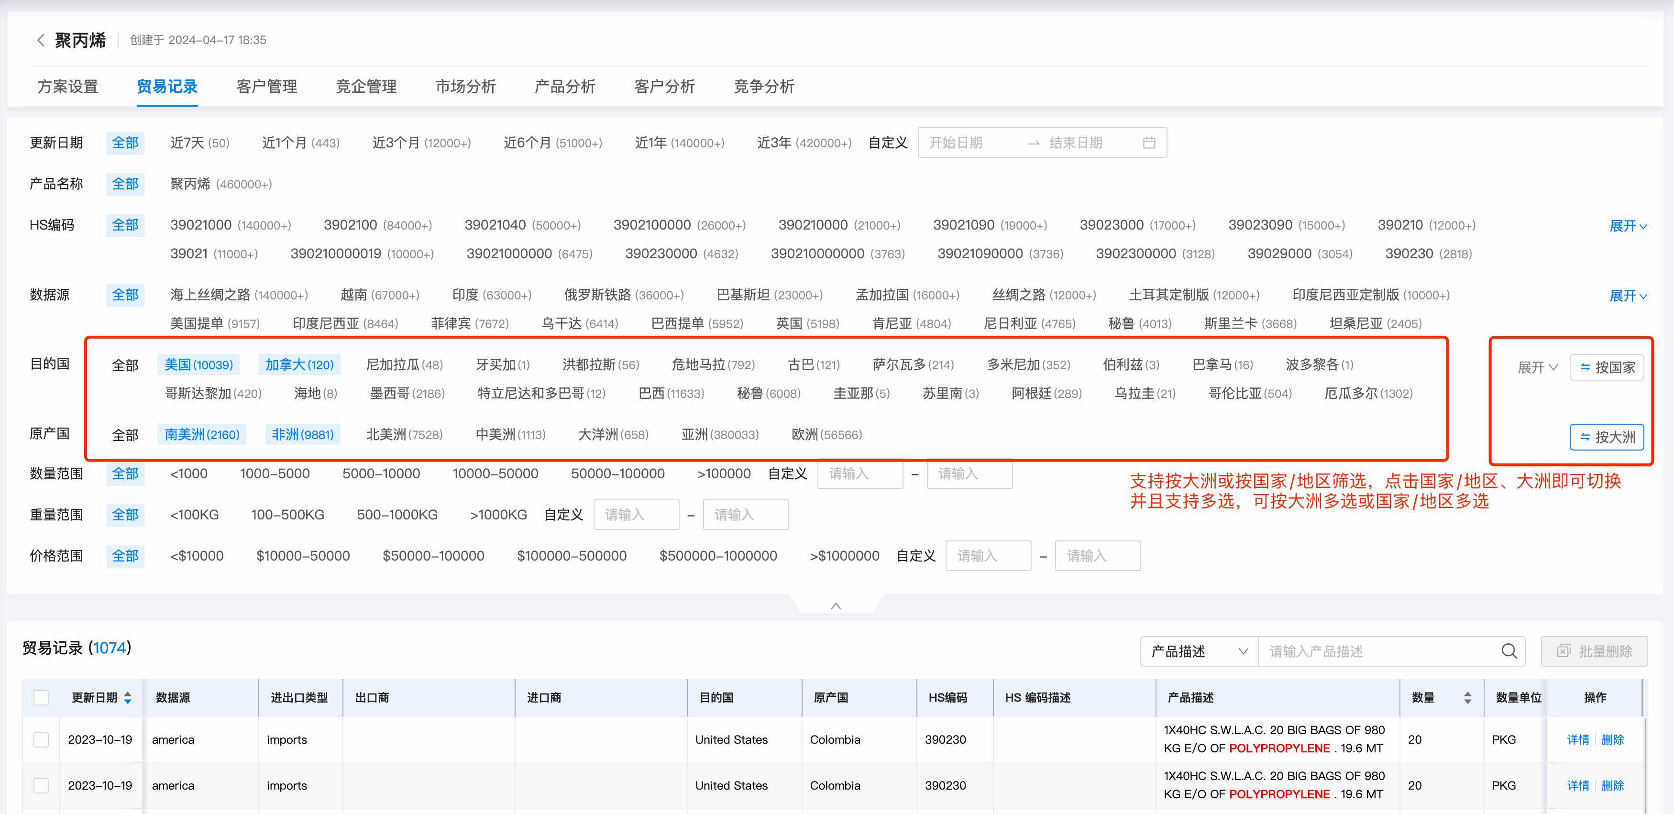Open the calendar icon in the date range picker
Viewport: 1674px width, 814px height.
[x=1150, y=142]
